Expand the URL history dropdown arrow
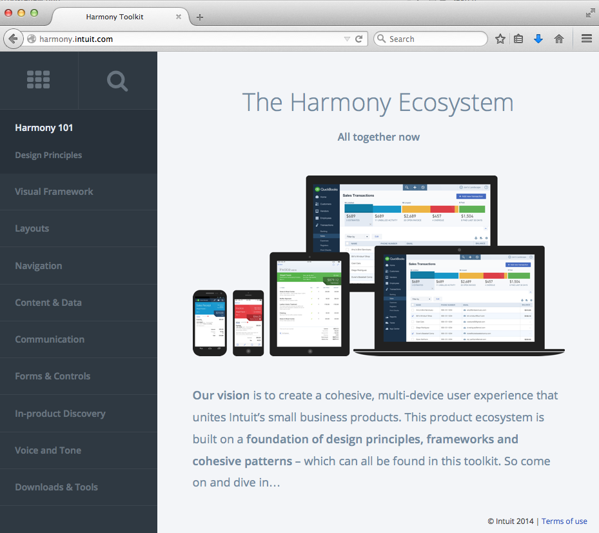This screenshot has height=533, width=599. coord(347,39)
